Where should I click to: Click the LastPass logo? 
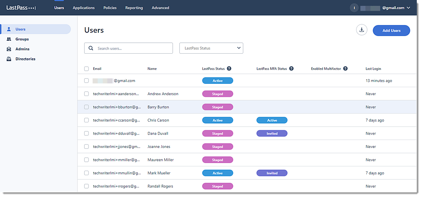[x=21, y=8]
